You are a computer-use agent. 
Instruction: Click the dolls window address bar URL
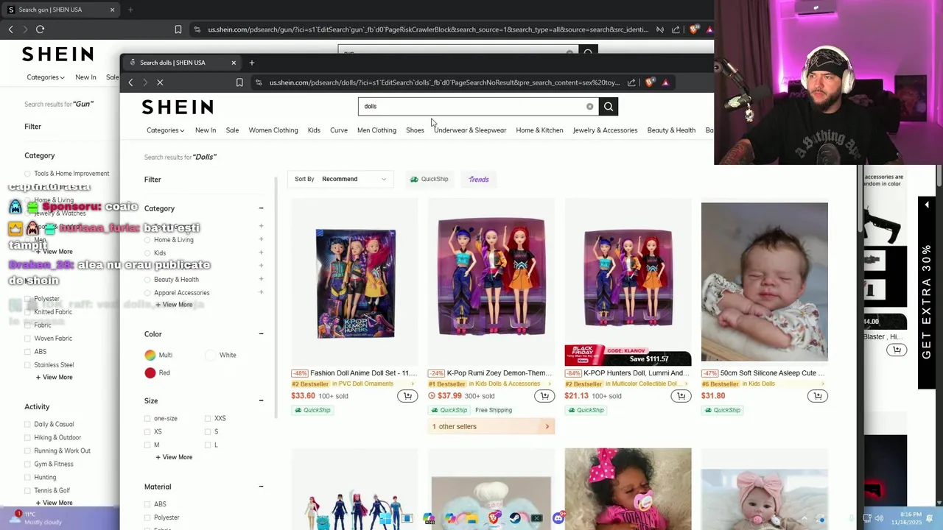pyautogui.click(x=445, y=82)
